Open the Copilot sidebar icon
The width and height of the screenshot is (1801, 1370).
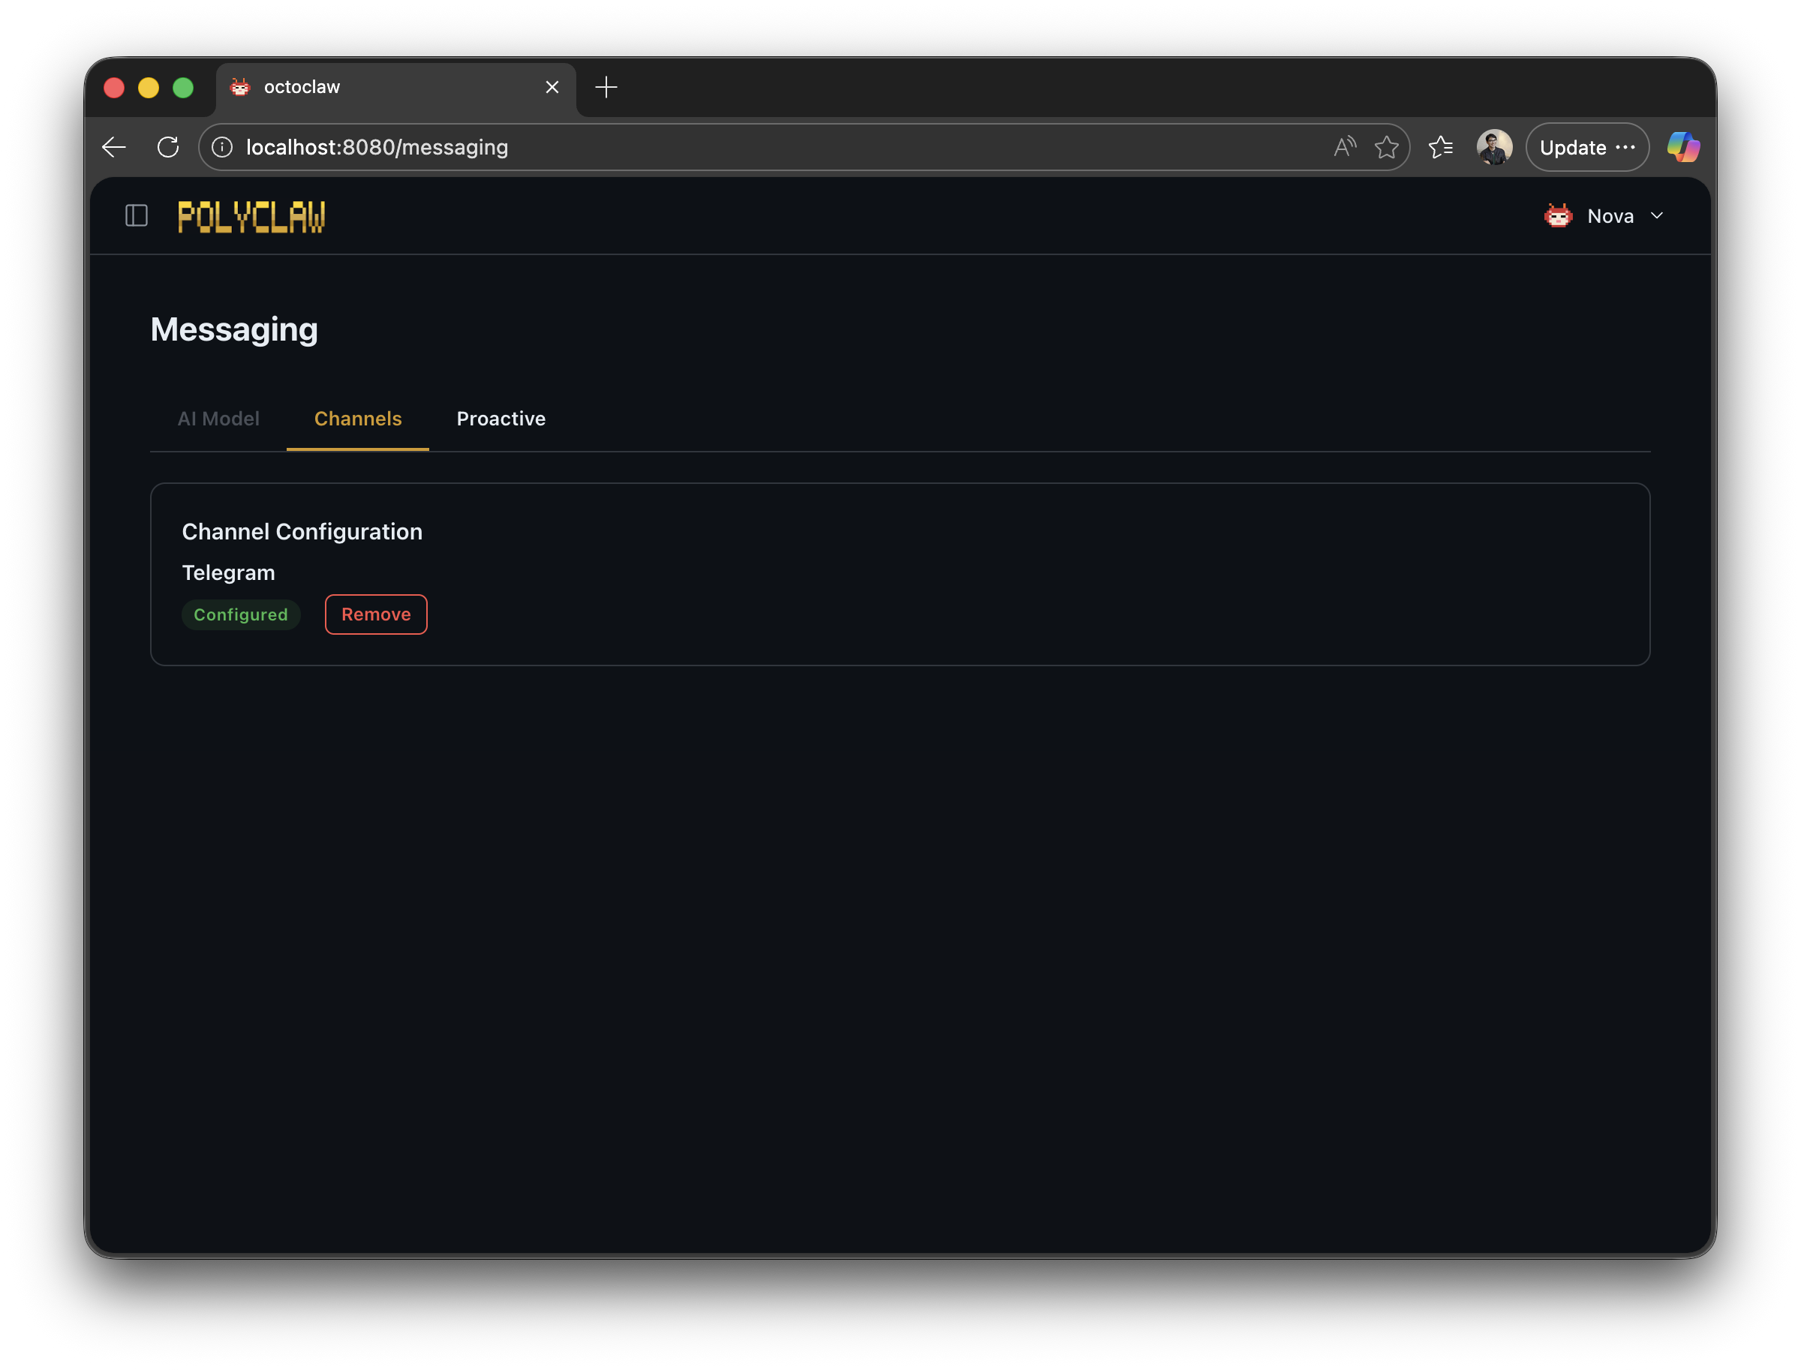[x=1682, y=148]
